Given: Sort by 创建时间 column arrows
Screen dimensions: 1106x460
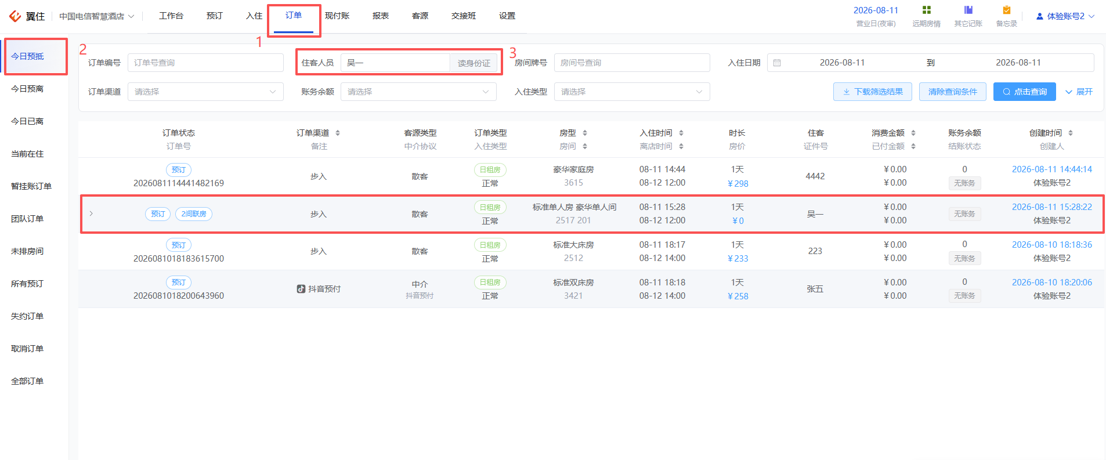Looking at the screenshot, I should [1071, 133].
